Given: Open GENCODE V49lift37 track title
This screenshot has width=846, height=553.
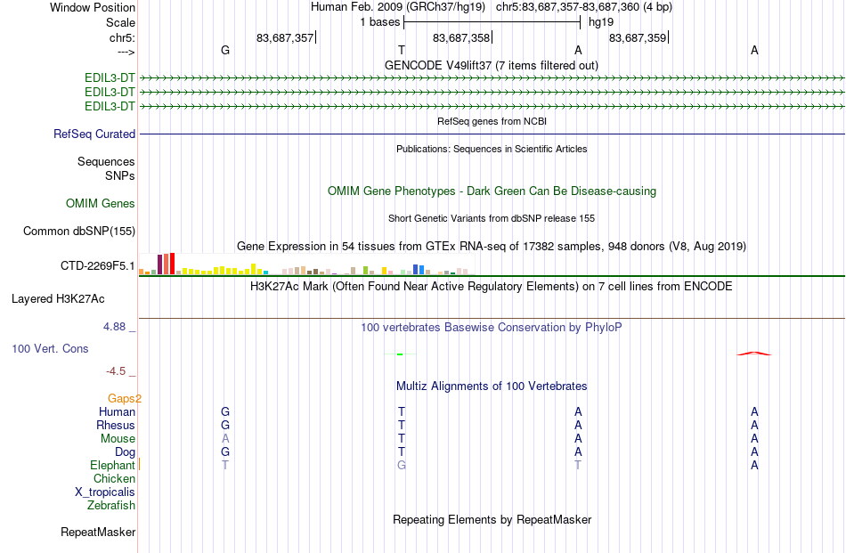Looking at the screenshot, I should (491, 65).
